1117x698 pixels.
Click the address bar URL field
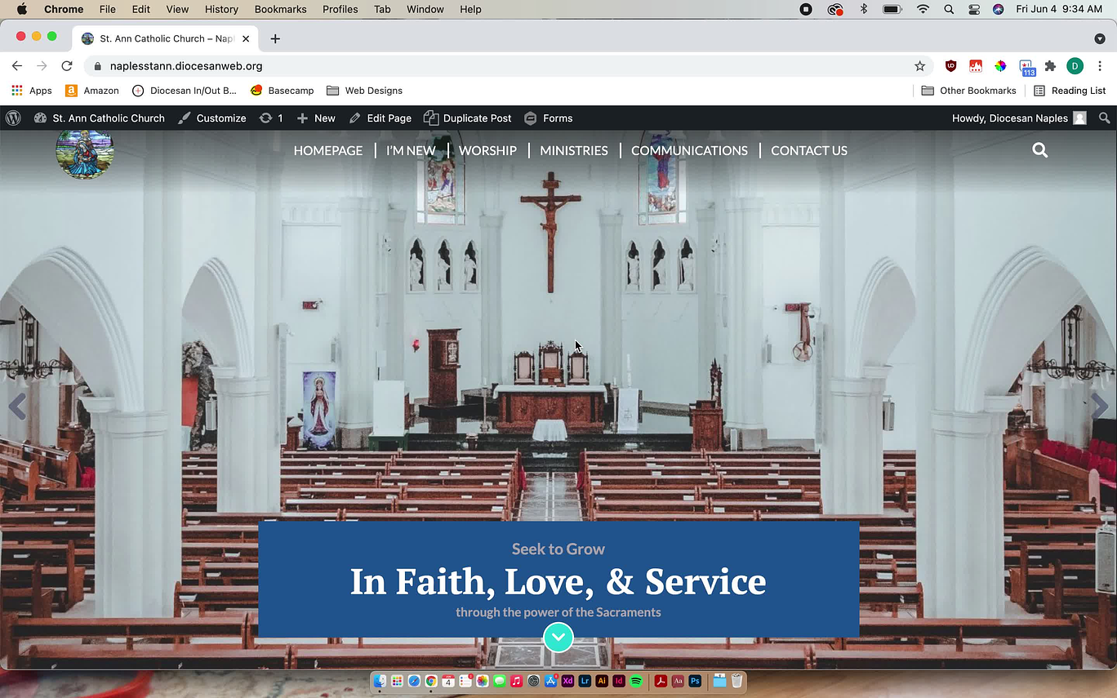[490, 66]
